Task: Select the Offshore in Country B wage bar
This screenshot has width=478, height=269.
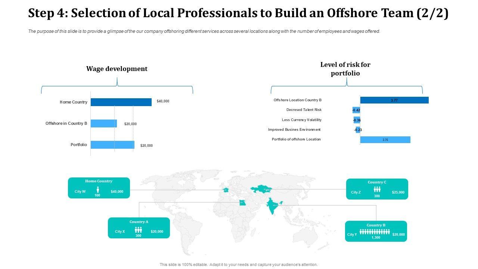Action: point(104,123)
